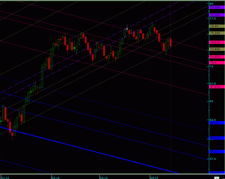Click the purple 79.636 price label
This screenshot has height=179, width=225.
click(217, 7)
